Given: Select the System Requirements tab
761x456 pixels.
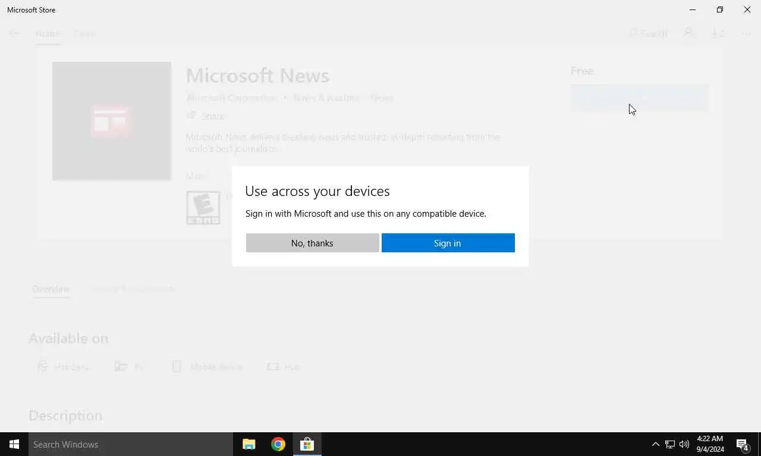Looking at the screenshot, I should [134, 289].
